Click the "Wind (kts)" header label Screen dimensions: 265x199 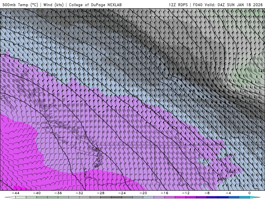pyautogui.click(x=53, y=5)
